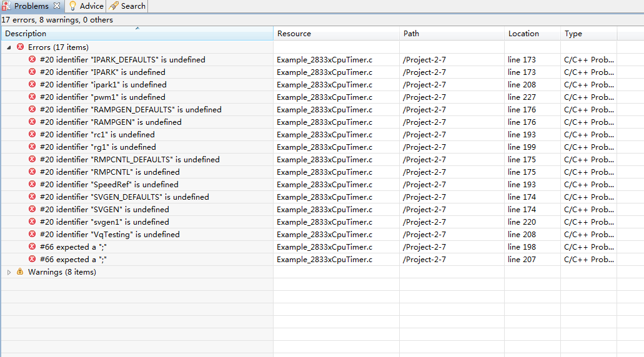The image size is (644, 357).
Task: Select the "SVGEN" is undefined error
Action: (x=104, y=210)
